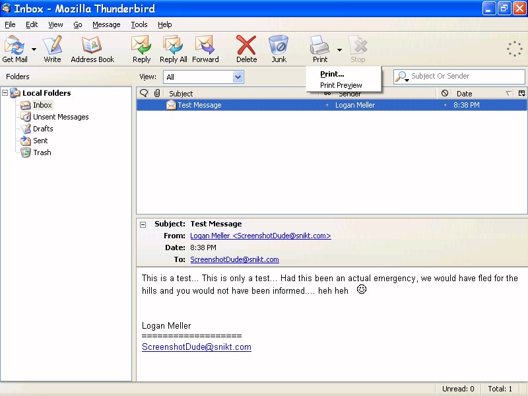Mark the message as Junk
528x396 pixels.
[x=279, y=48]
